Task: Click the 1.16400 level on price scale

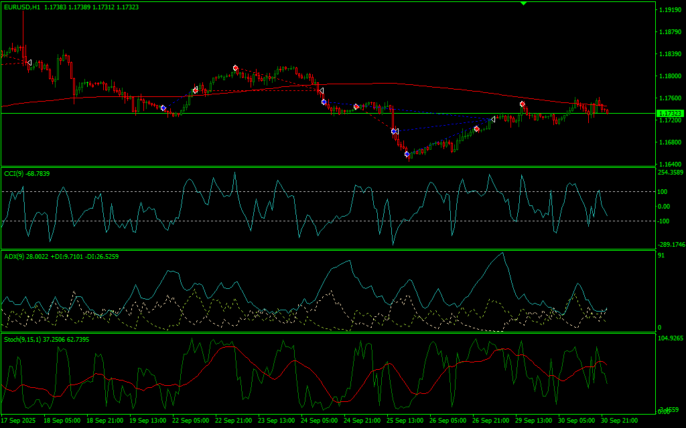Action: tap(670, 165)
